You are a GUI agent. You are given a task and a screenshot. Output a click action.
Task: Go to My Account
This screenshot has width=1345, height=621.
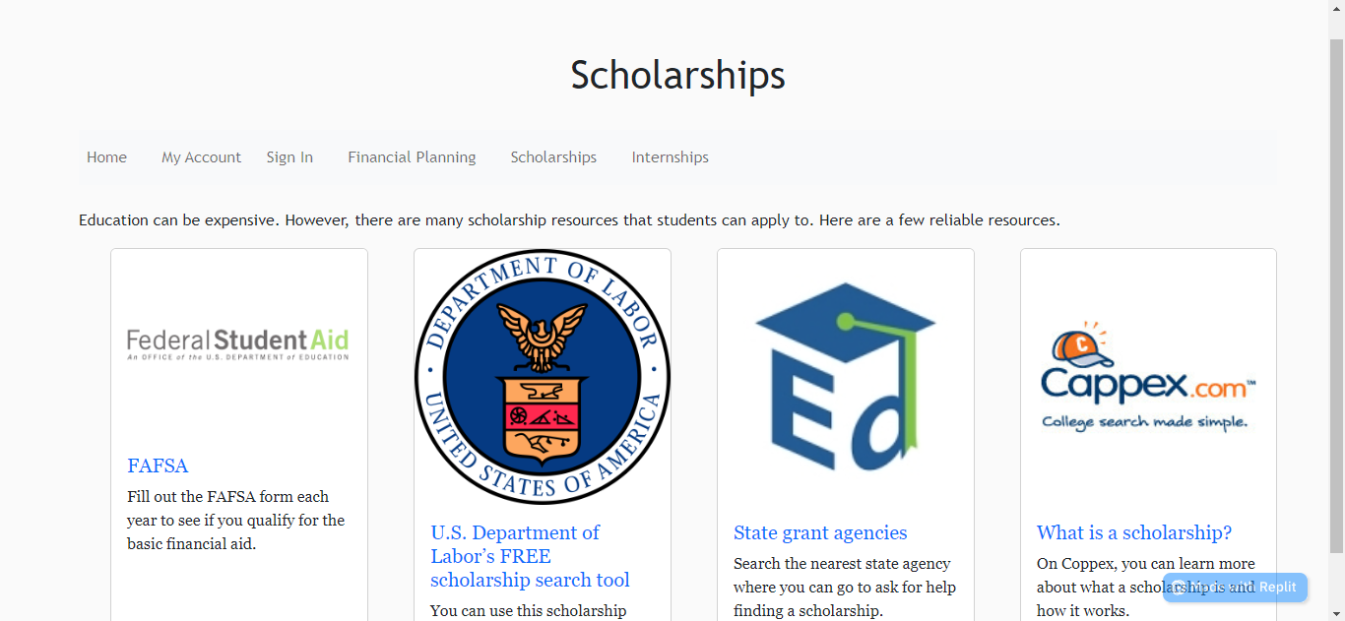point(201,156)
